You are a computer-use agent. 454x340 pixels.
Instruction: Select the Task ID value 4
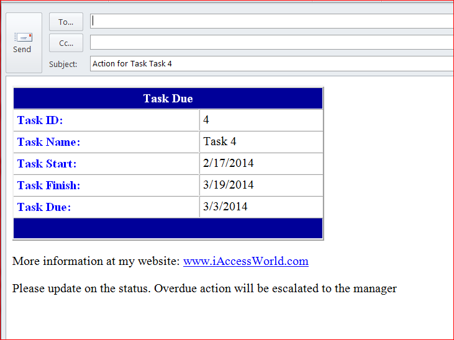261,120
